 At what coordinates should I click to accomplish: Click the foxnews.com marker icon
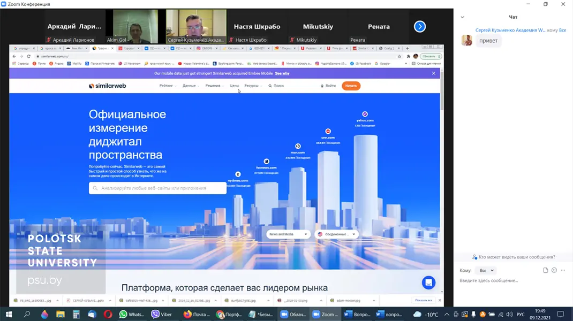click(x=266, y=161)
